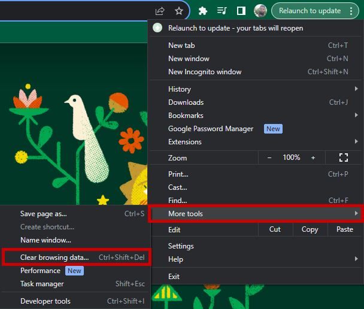Open Google Password Manager
Image resolution: width=364 pixels, height=309 pixels.
[x=256, y=129]
